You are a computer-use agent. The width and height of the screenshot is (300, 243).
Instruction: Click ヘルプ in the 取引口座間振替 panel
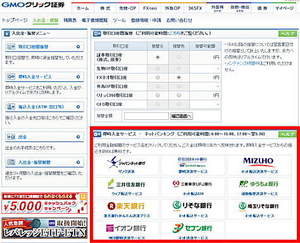tap(288, 34)
